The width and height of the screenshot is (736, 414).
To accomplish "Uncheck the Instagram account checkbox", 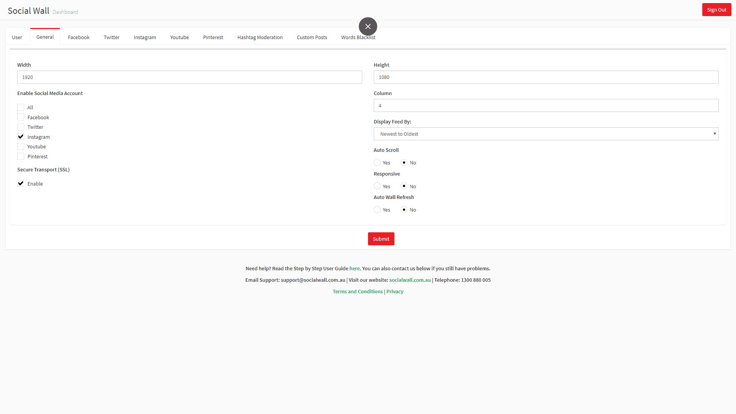I will pyautogui.click(x=21, y=137).
